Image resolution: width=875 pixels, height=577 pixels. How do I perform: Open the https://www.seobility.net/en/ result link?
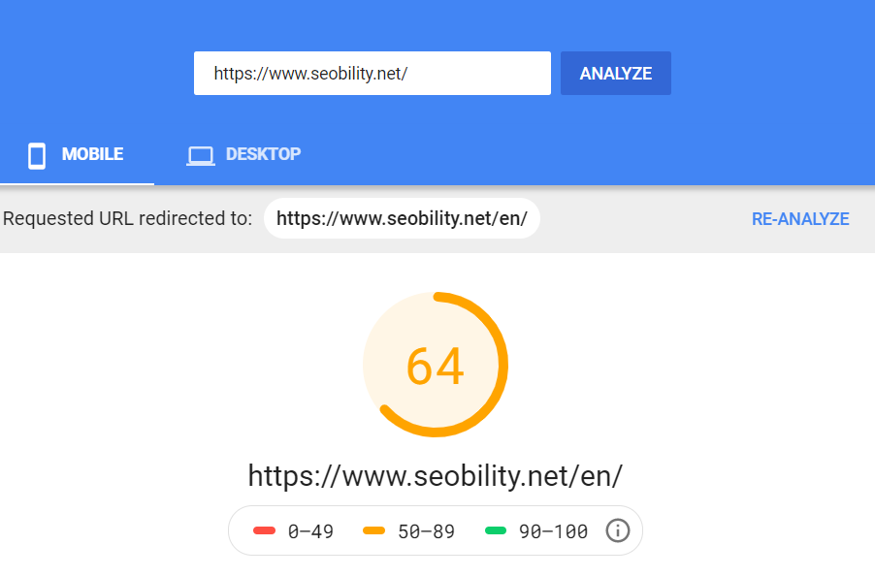[437, 475]
